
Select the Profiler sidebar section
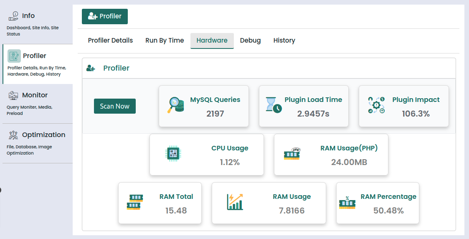(x=38, y=64)
